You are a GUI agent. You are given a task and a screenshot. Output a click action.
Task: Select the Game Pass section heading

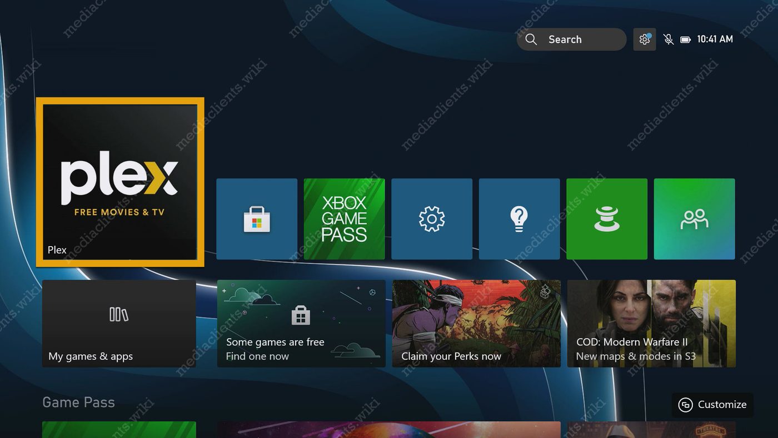[78, 402]
